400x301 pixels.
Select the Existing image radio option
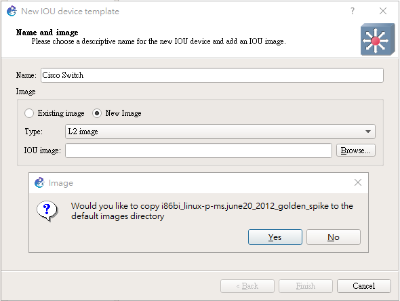pyautogui.click(x=29, y=113)
